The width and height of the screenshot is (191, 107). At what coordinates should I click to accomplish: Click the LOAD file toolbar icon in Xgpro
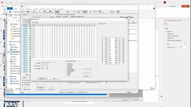[24, 12]
